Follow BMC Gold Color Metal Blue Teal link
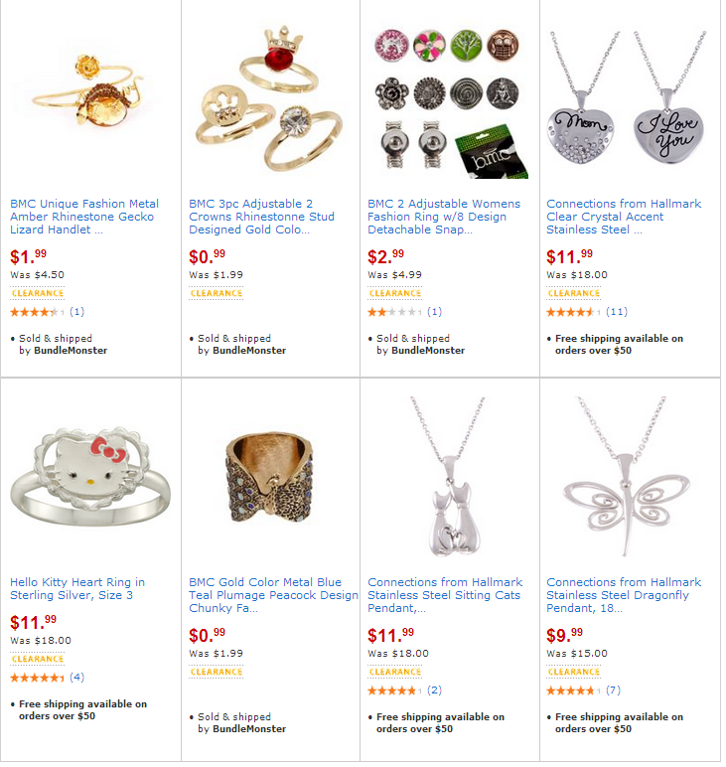726x767 pixels. (273, 595)
